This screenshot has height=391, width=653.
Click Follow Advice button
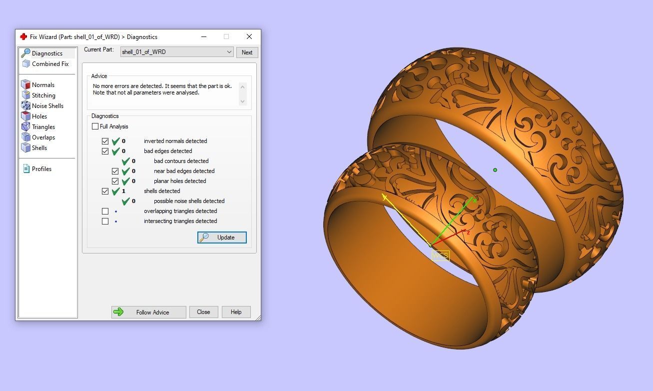point(148,312)
